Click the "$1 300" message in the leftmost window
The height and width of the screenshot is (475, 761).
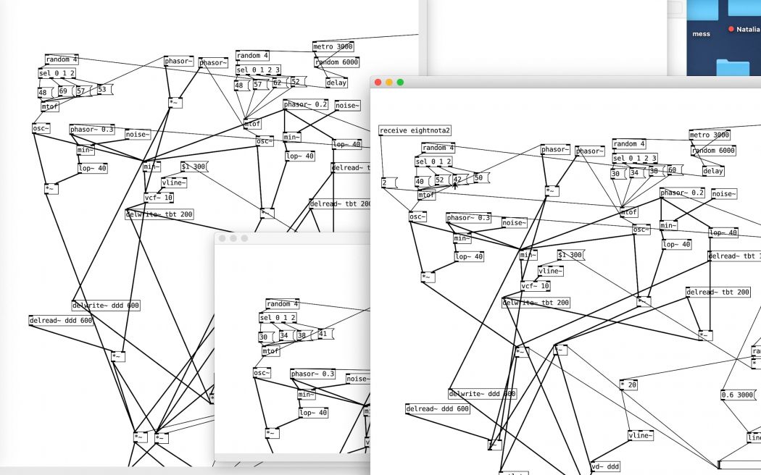point(194,167)
